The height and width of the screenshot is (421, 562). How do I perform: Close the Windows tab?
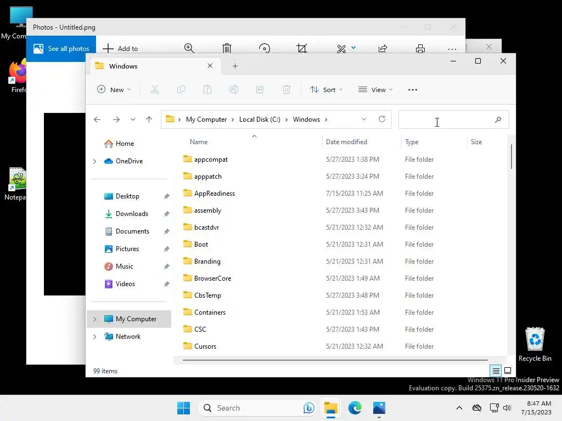pyautogui.click(x=210, y=66)
